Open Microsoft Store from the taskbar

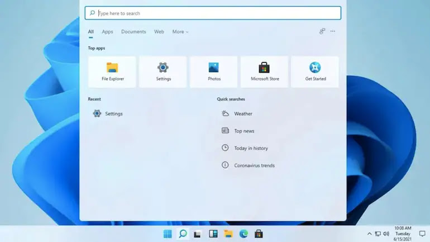point(259,234)
